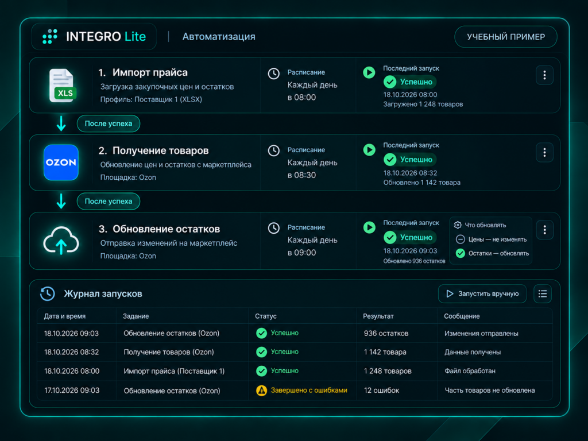The width and height of the screenshot is (588, 441).
Task: Click the INTEGRO Lite dotted logo icon
Action: 50,36
